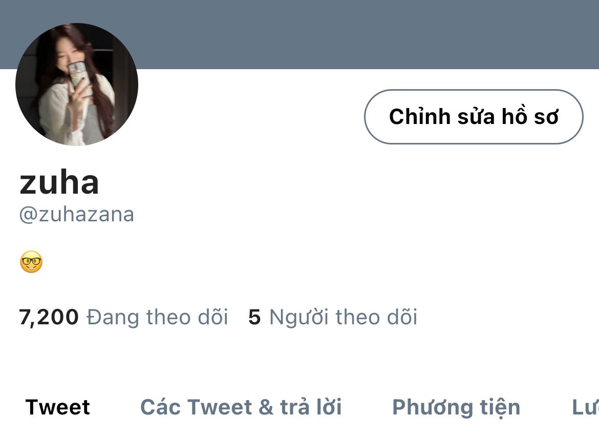This screenshot has width=599, height=436.
Task: Open the Phương tiện media tab
Action: tap(457, 408)
